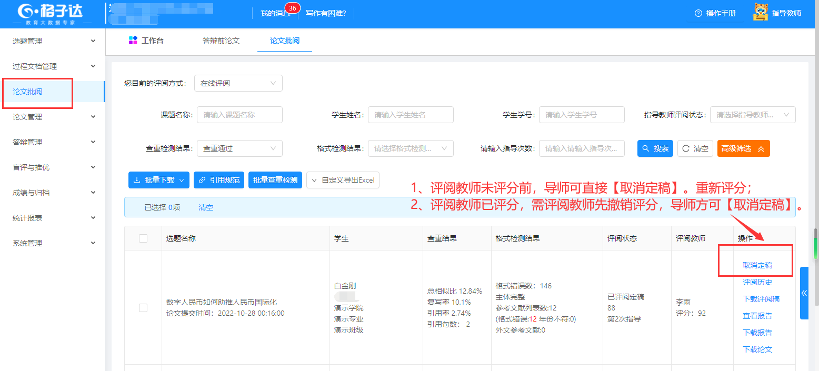Image resolution: width=819 pixels, height=371 pixels.
Task: Click the 指导教师 tiger avatar
Action: (x=760, y=13)
